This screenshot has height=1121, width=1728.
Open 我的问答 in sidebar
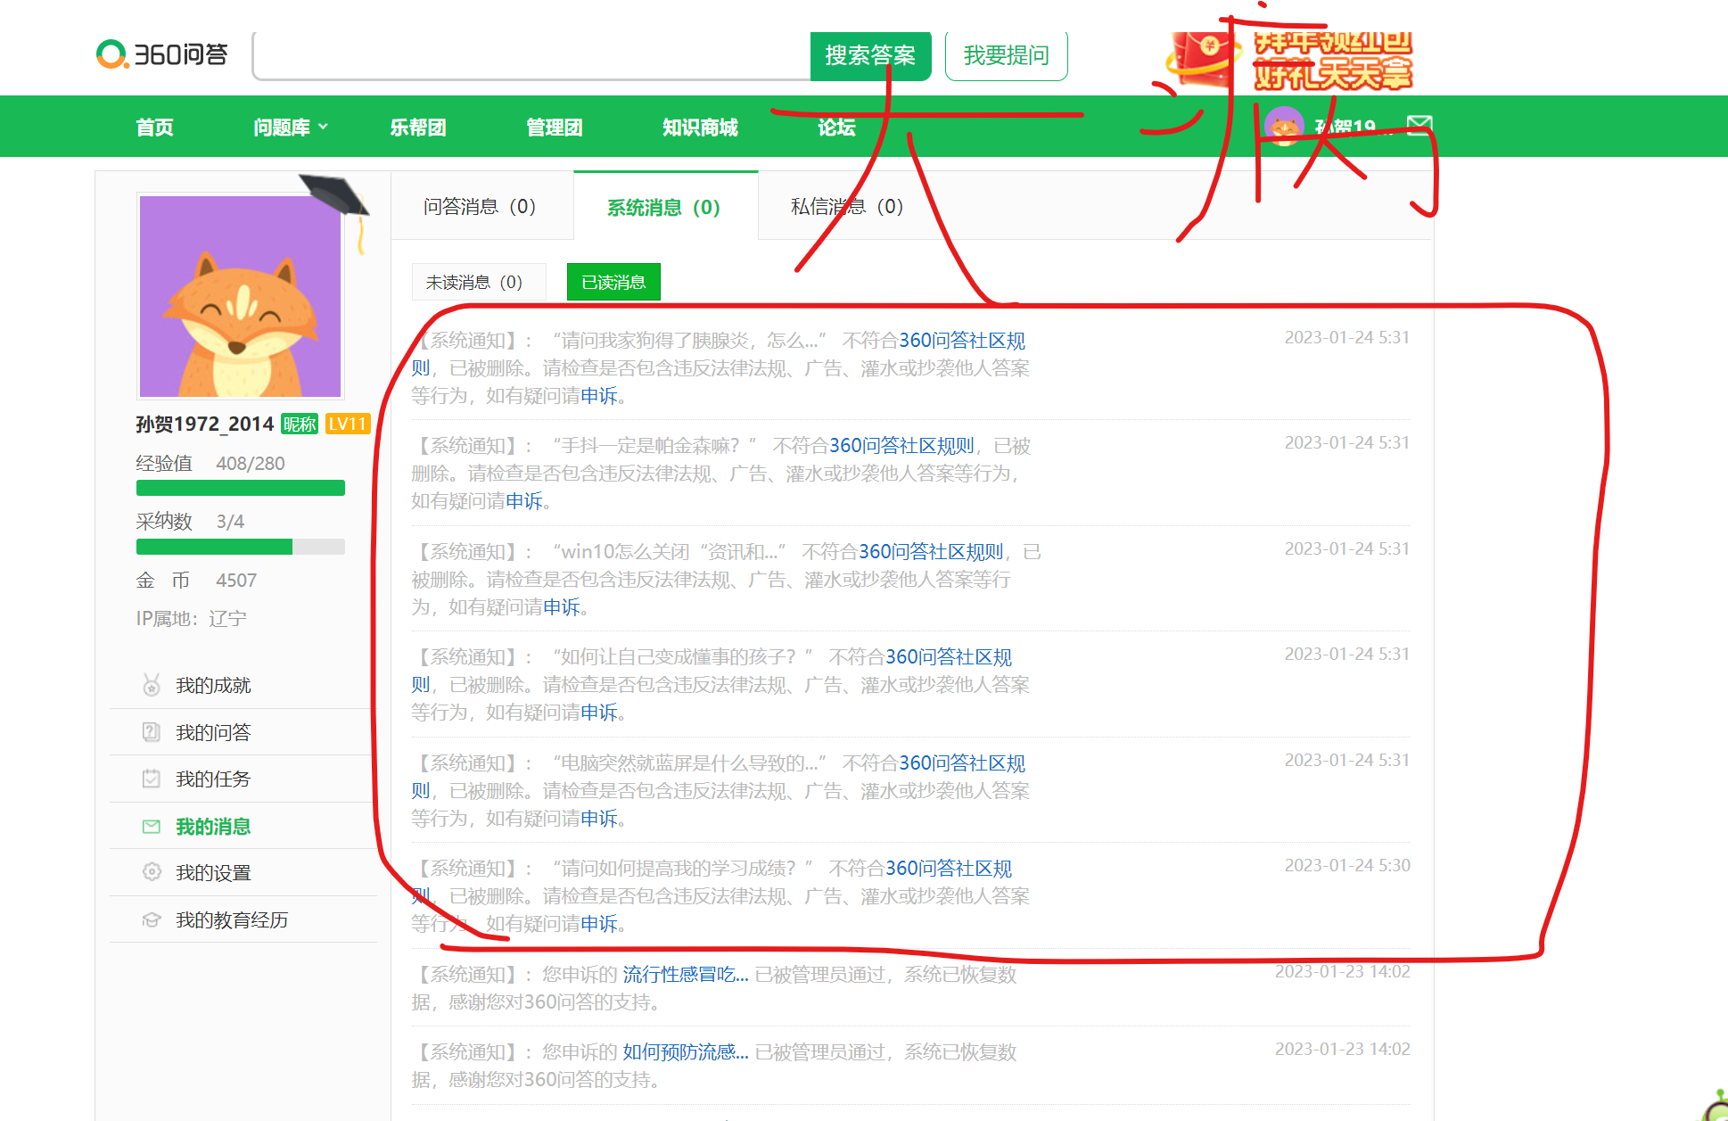(213, 732)
